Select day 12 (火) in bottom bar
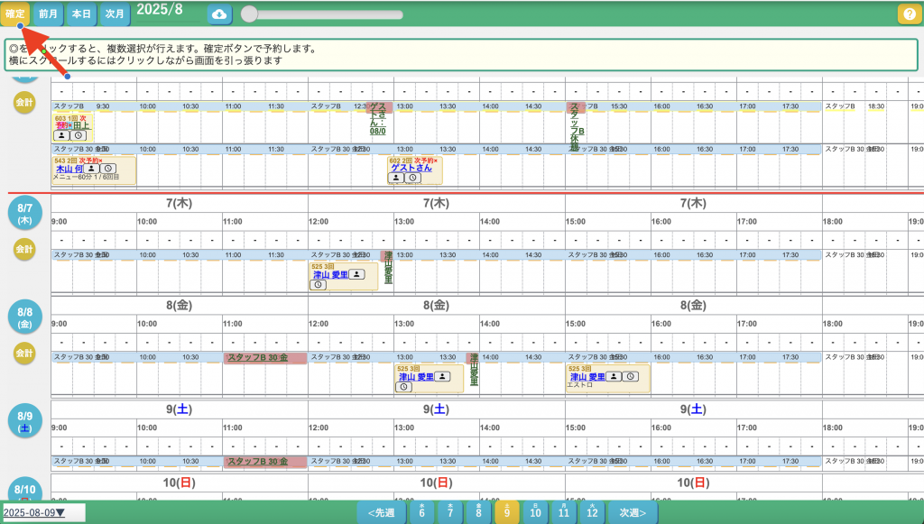 pyautogui.click(x=592, y=512)
